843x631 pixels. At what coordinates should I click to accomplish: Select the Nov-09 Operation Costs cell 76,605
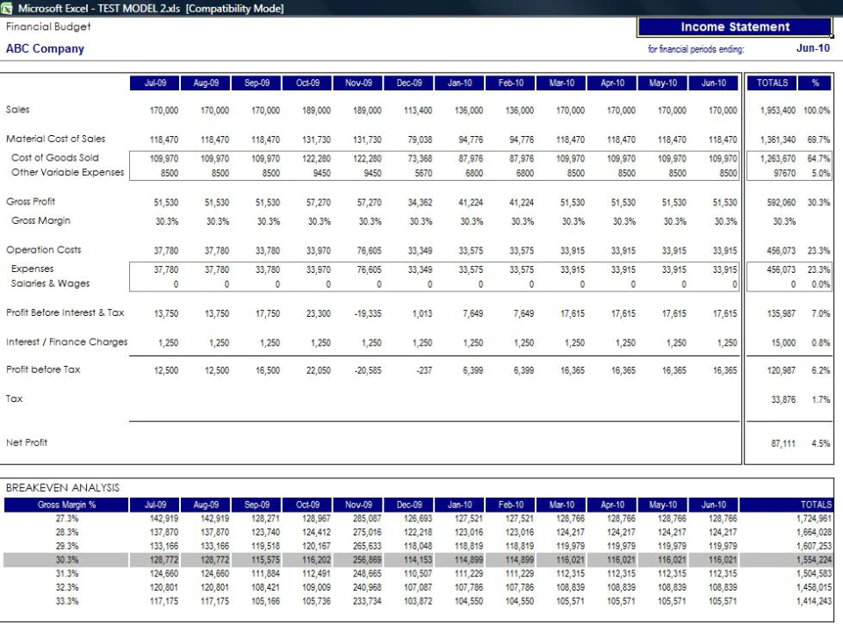click(x=369, y=251)
